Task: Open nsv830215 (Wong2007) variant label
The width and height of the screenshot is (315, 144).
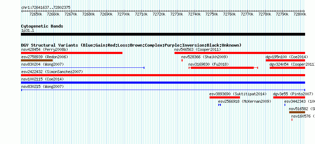Action: point(42,87)
